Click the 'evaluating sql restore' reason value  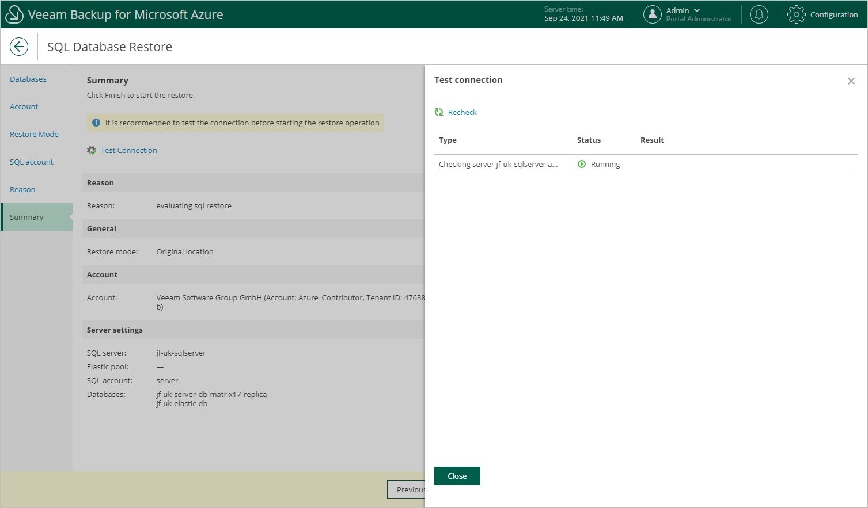coord(194,205)
